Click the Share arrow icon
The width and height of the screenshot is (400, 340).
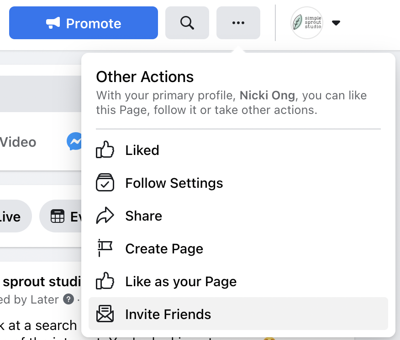[x=105, y=216]
